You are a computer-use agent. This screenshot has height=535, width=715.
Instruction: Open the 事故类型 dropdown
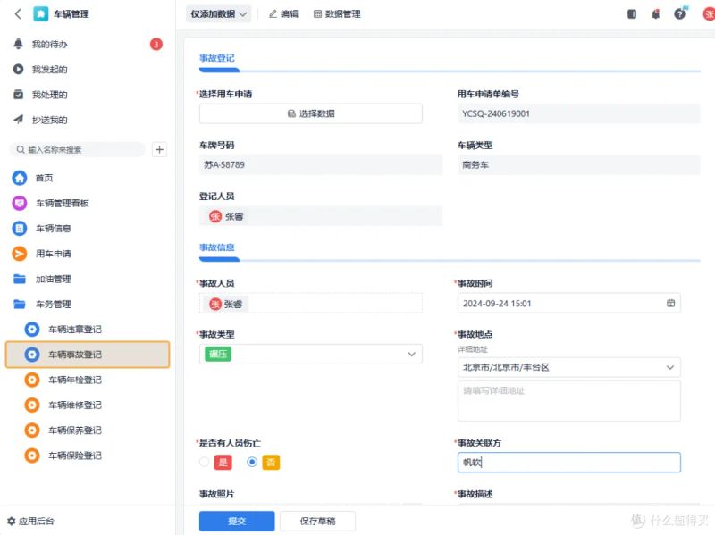point(310,354)
